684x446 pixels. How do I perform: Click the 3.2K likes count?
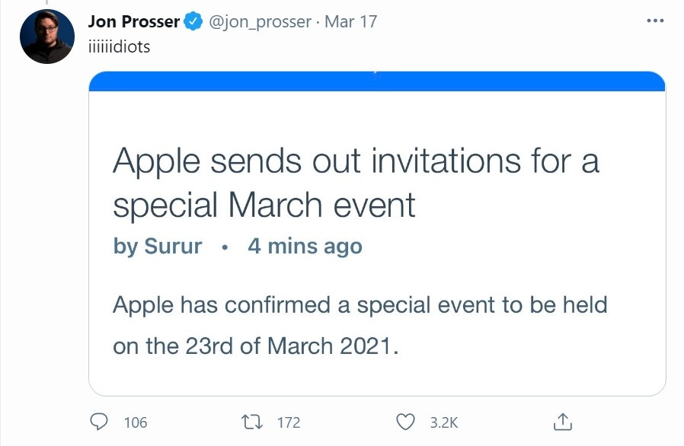444,422
